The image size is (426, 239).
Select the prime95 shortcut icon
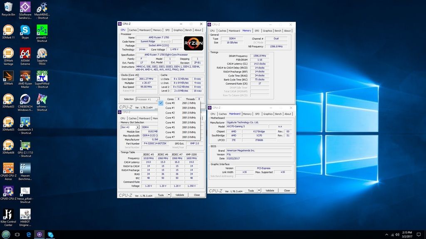(x=42, y=33)
